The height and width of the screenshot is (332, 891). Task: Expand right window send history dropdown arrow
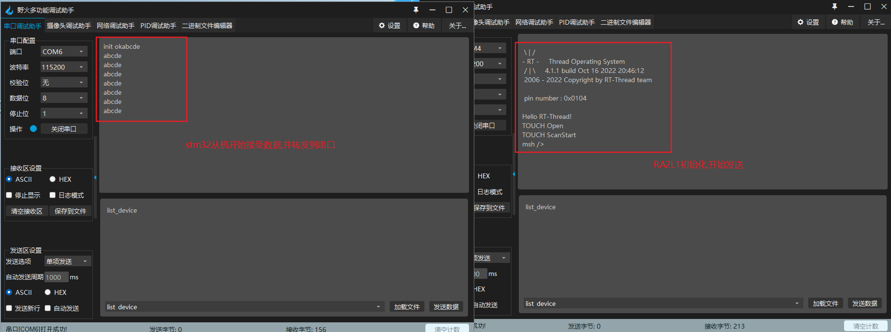click(x=797, y=303)
